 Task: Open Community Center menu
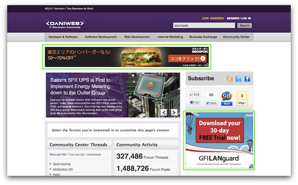click(236, 37)
